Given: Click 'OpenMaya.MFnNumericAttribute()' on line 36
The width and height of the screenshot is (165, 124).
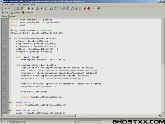Looking at the screenshot, I should (x=45, y=113).
